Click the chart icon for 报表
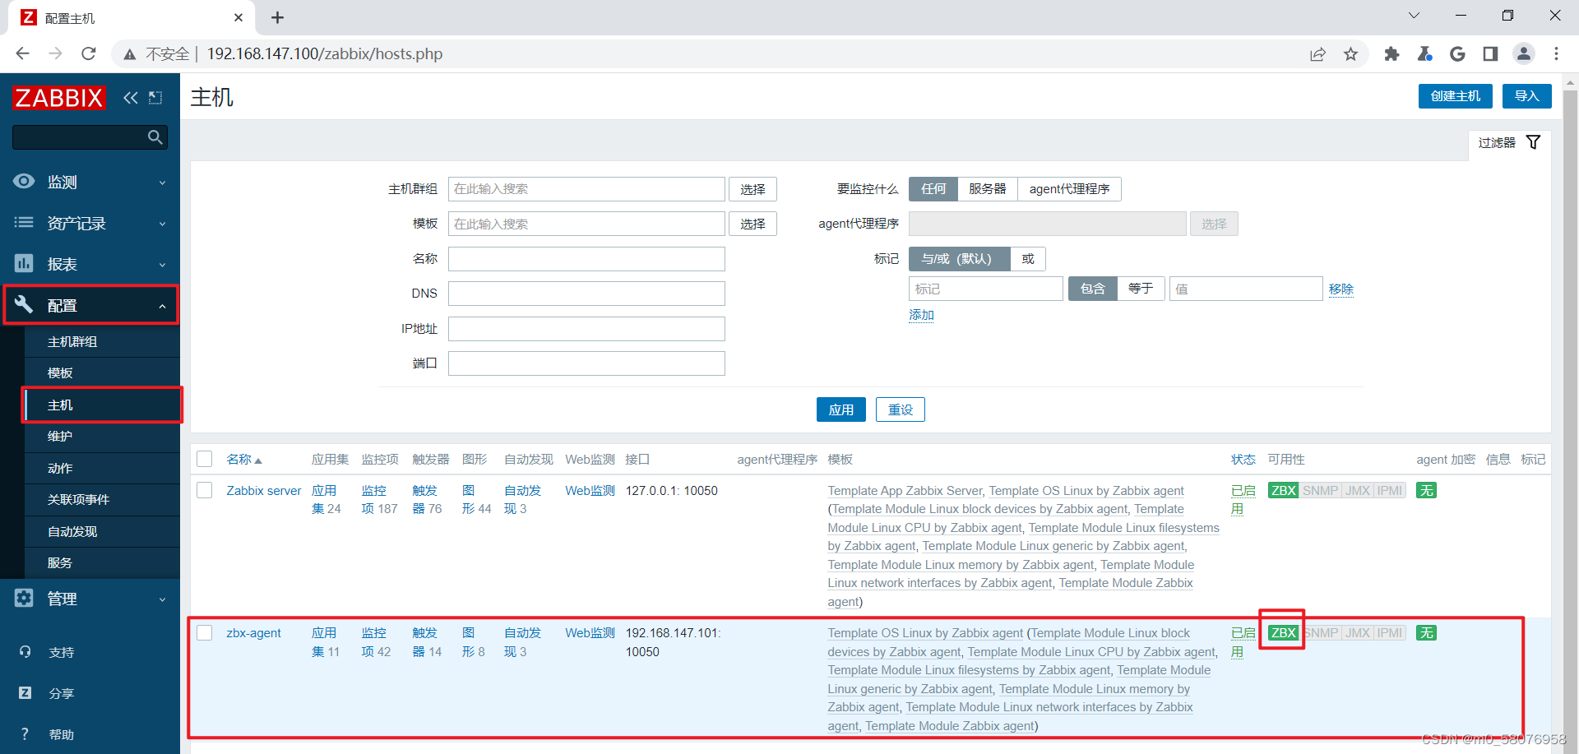This screenshot has width=1579, height=754. click(24, 264)
